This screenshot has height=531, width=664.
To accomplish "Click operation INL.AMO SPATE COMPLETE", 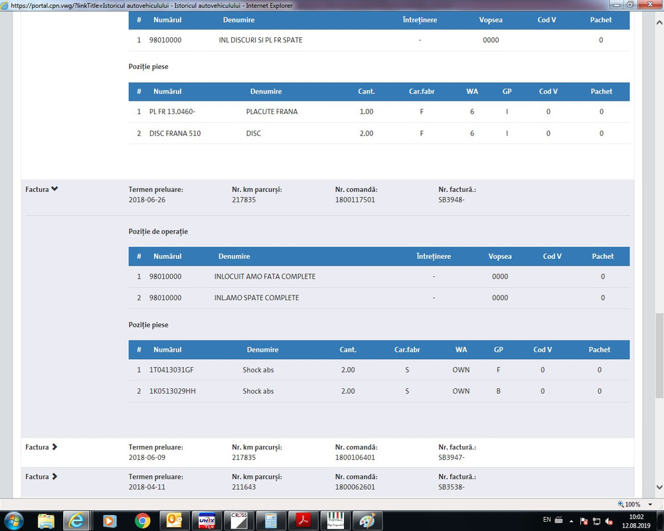I will [256, 297].
